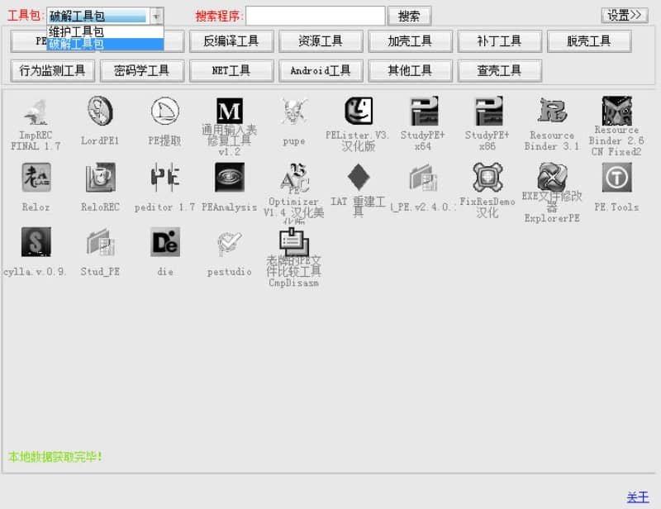Focus the 搜索程序 input field
The width and height of the screenshot is (661, 509).
coord(316,17)
